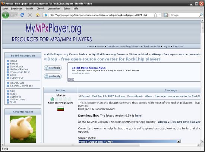The image size is (205, 152).
Task: Open FAQ in the sidebar
Action: tap(12, 91)
